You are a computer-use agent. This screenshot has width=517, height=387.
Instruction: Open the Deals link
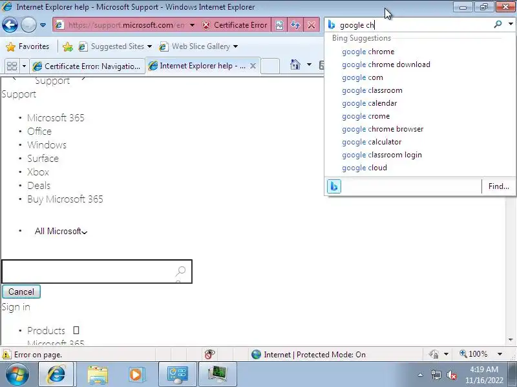pos(39,185)
